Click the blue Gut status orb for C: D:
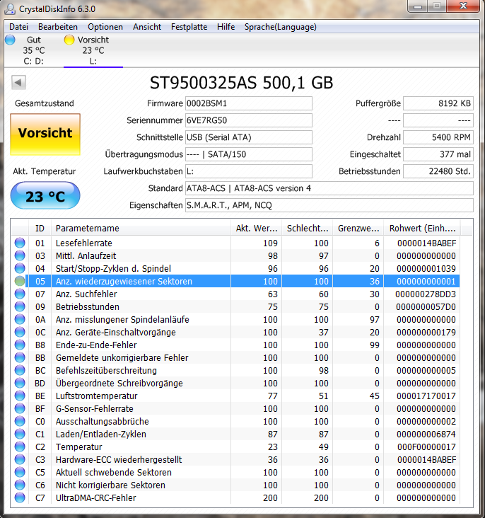Screen dimensions: 485x518 pyautogui.click(x=10, y=40)
